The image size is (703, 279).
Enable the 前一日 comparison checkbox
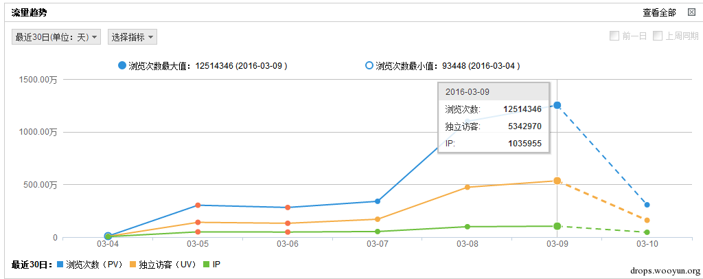614,36
